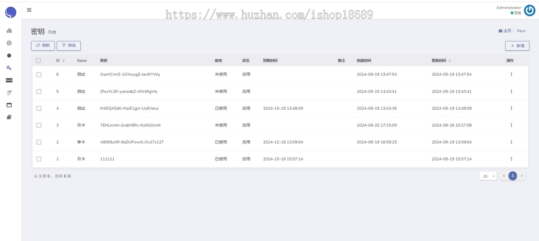The width and height of the screenshot is (539, 241).
Task: Click key value 111111
Action: 107,159
